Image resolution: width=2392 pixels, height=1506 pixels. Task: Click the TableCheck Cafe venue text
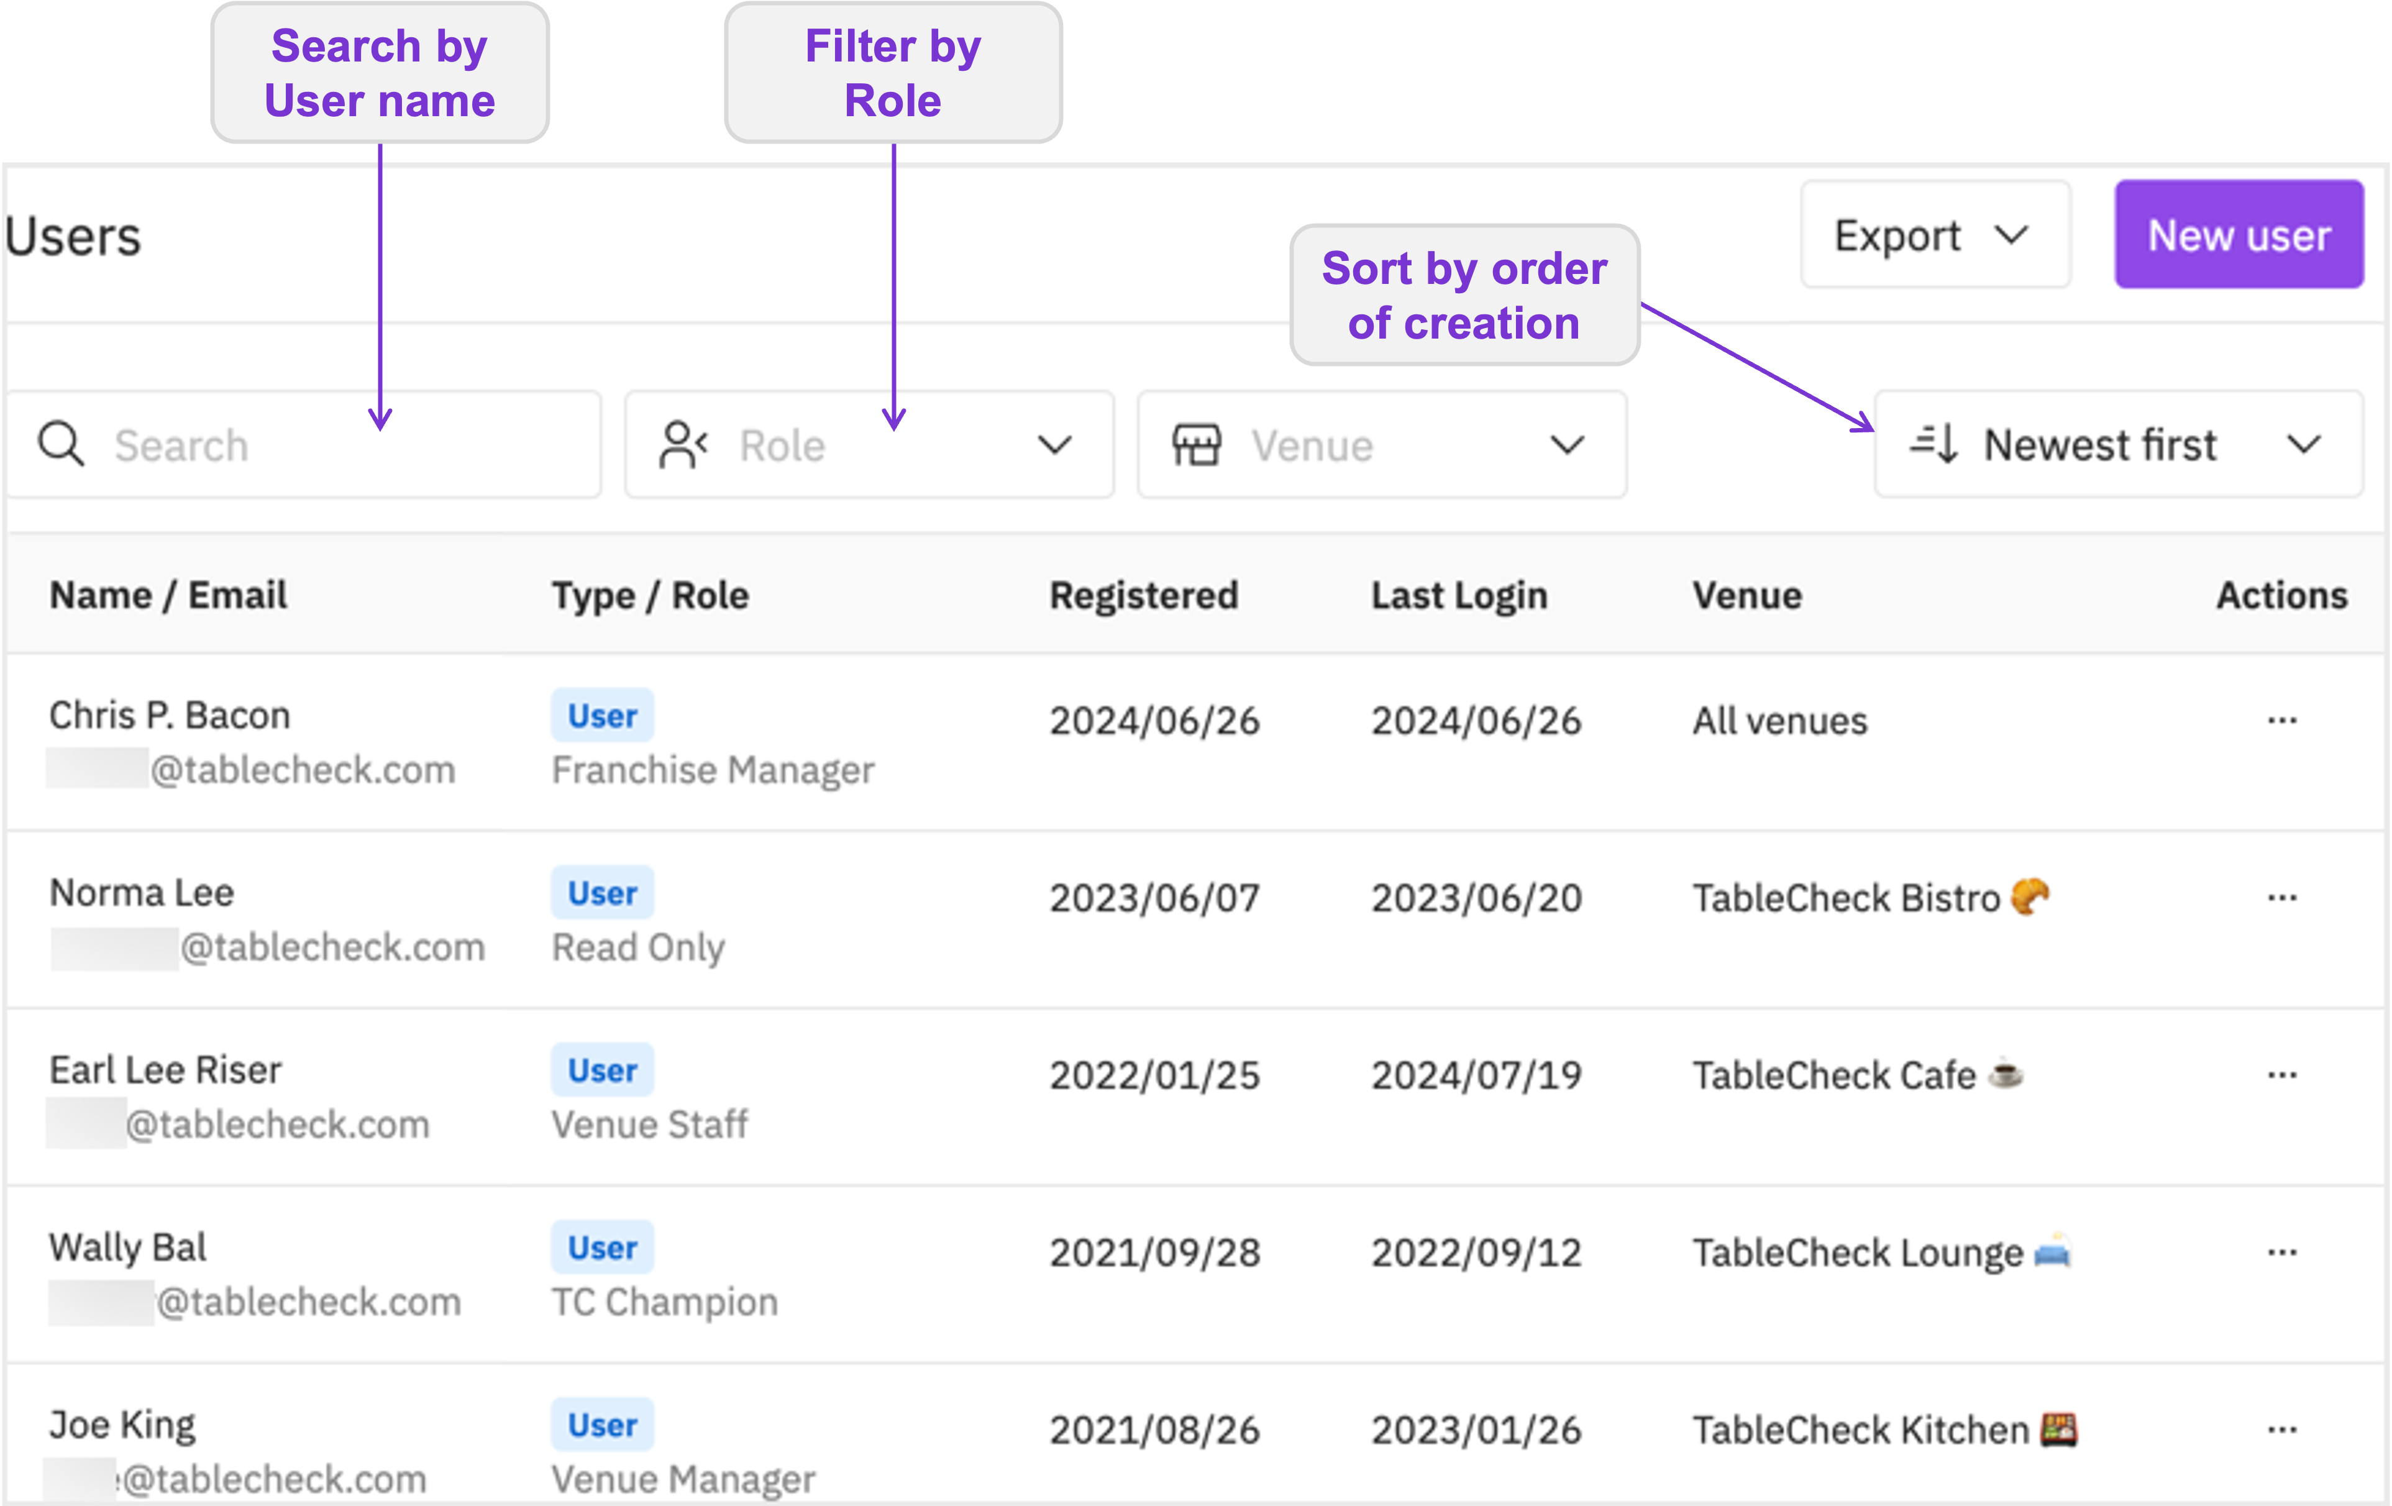coord(1833,1075)
